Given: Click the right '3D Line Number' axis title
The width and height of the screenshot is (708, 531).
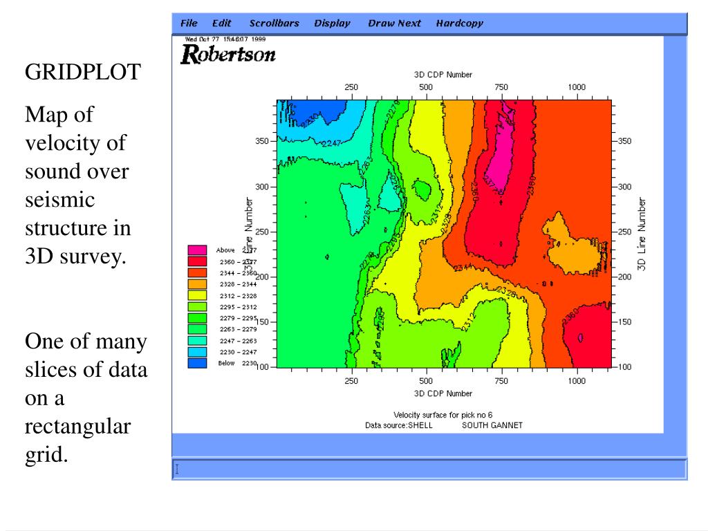Looking at the screenshot, I should (x=642, y=234).
